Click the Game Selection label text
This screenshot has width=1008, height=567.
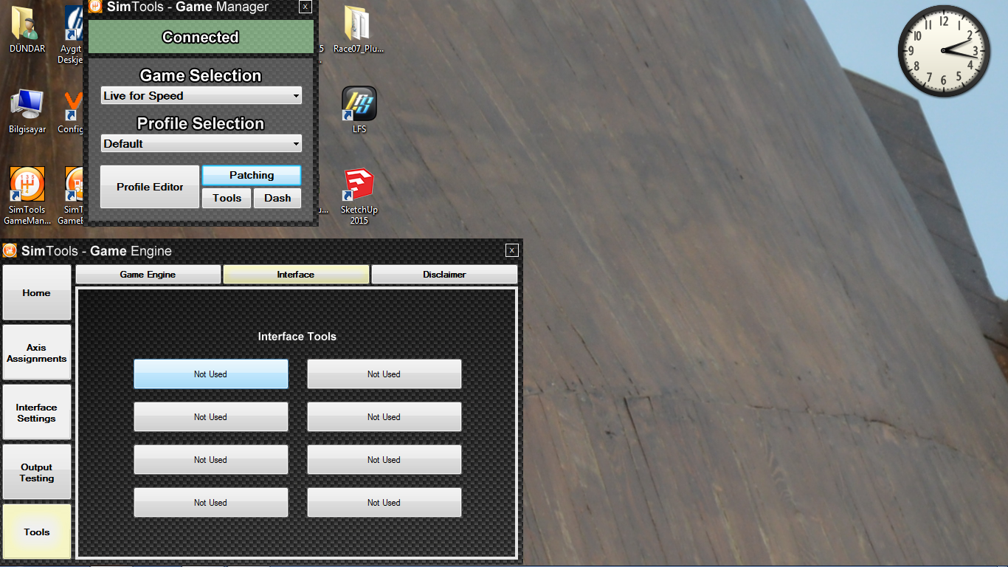(x=201, y=75)
